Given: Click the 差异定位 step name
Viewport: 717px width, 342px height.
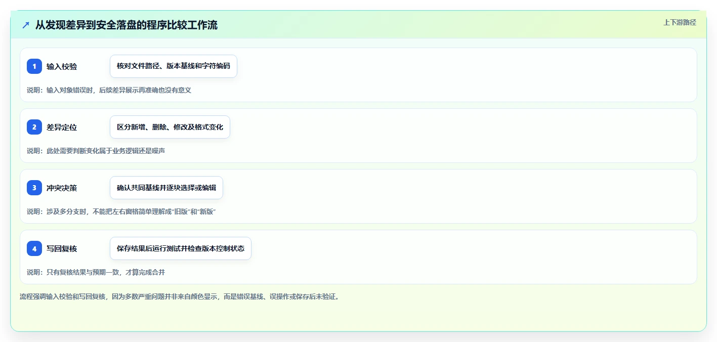Looking at the screenshot, I should pos(62,127).
